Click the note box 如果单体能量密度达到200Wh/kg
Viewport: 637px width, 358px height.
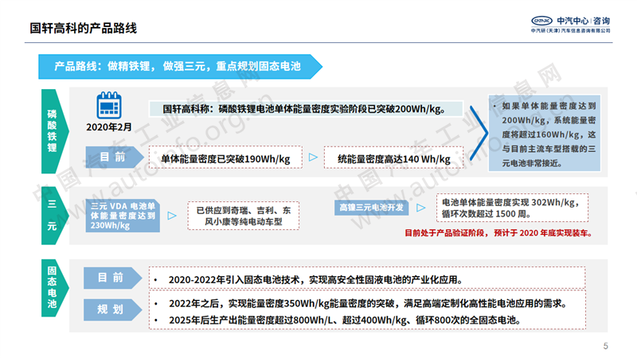545,133
